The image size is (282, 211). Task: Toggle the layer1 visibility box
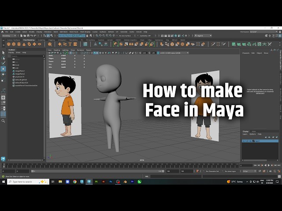[x=244, y=141]
